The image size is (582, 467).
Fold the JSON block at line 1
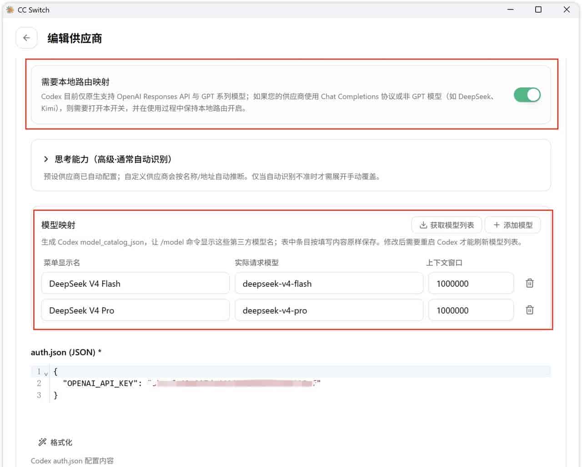(x=46, y=374)
